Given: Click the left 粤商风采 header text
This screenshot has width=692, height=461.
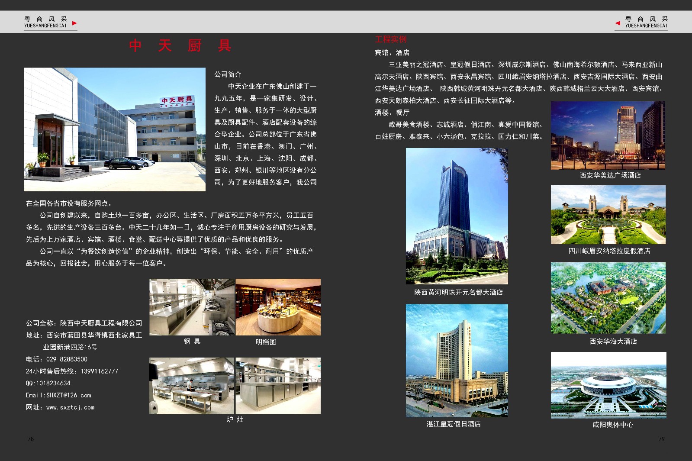Looking at the screenshot, I should tap(45, 19).
